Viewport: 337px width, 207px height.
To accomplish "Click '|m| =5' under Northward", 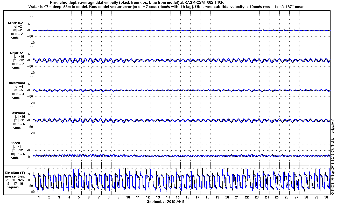I will (18, 90).
